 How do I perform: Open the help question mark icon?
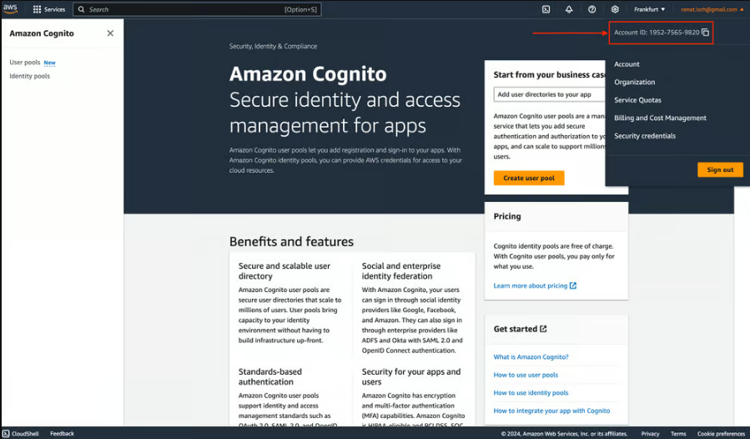591,9
